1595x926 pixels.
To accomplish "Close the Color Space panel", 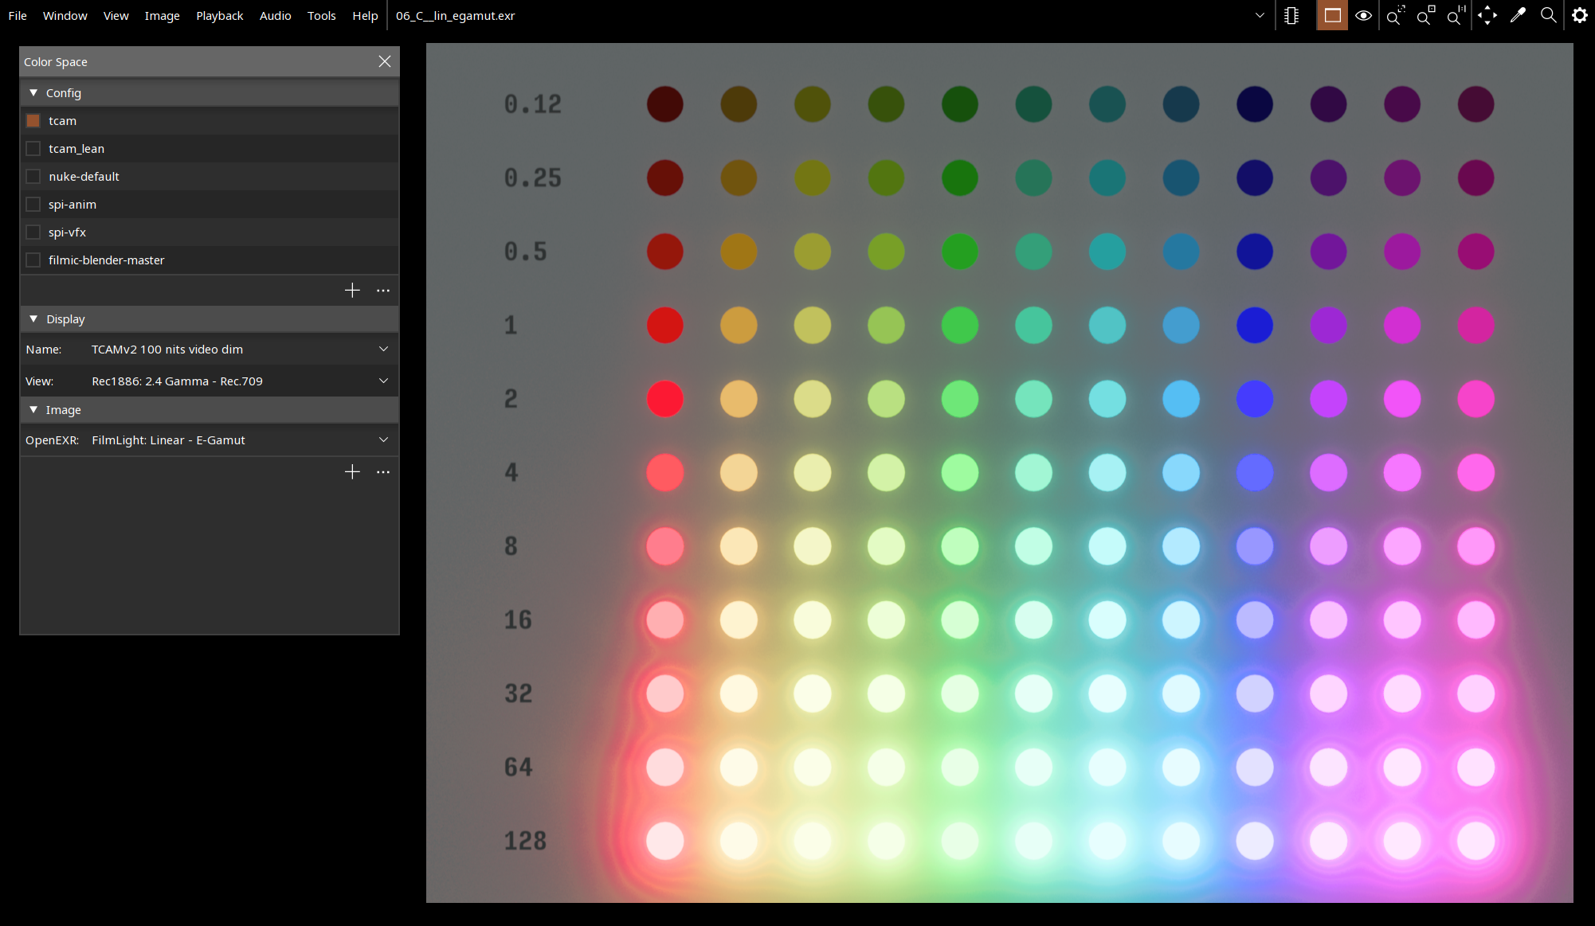I will 385,62.
